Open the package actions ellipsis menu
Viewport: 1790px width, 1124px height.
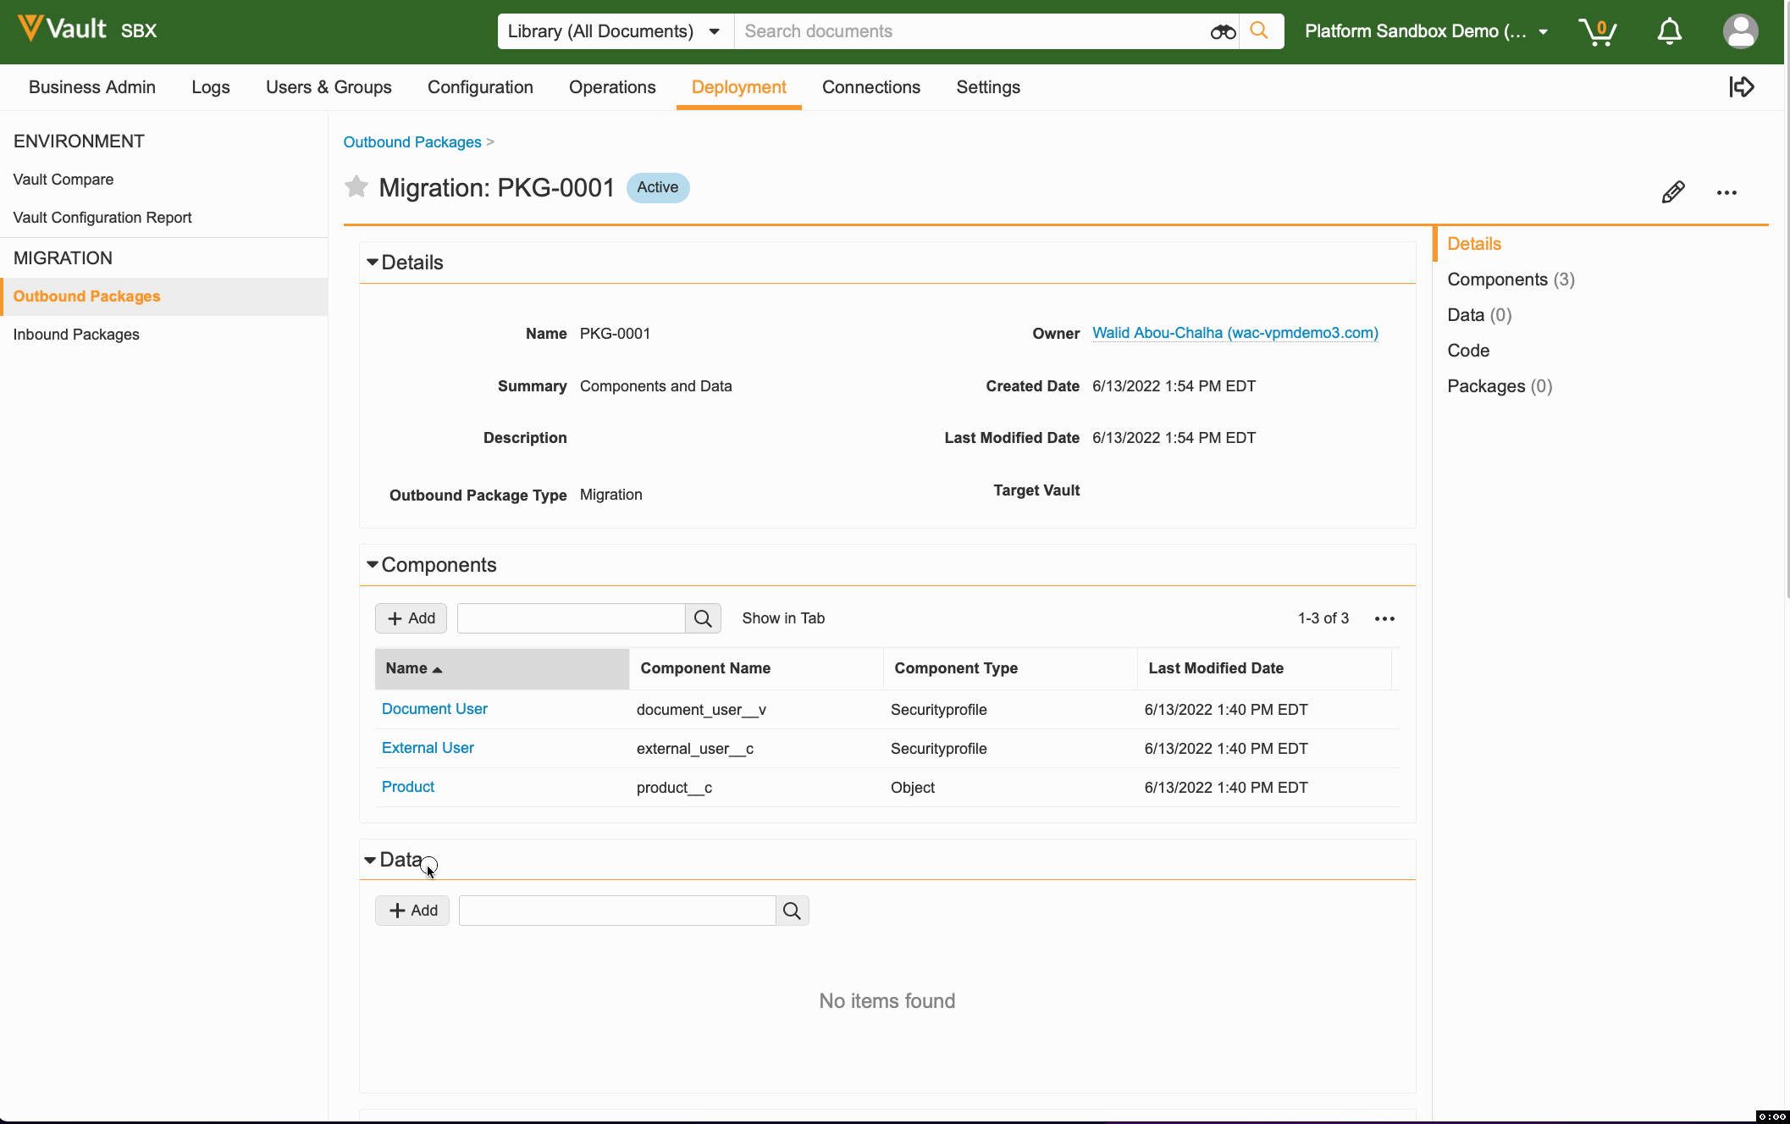pos(1726,192)
